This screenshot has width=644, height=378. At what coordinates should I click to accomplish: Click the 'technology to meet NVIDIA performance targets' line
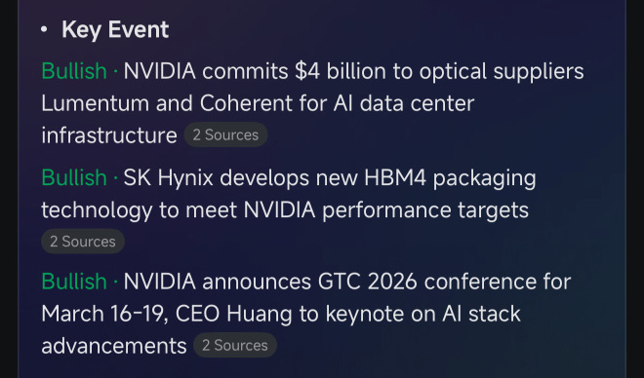[x=285, y=210]
